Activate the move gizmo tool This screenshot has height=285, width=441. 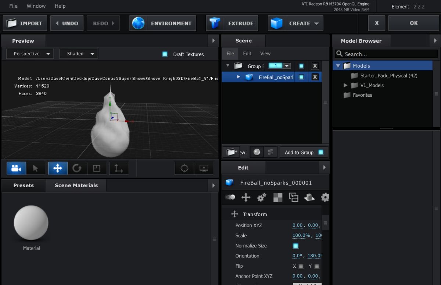point(58,168)
